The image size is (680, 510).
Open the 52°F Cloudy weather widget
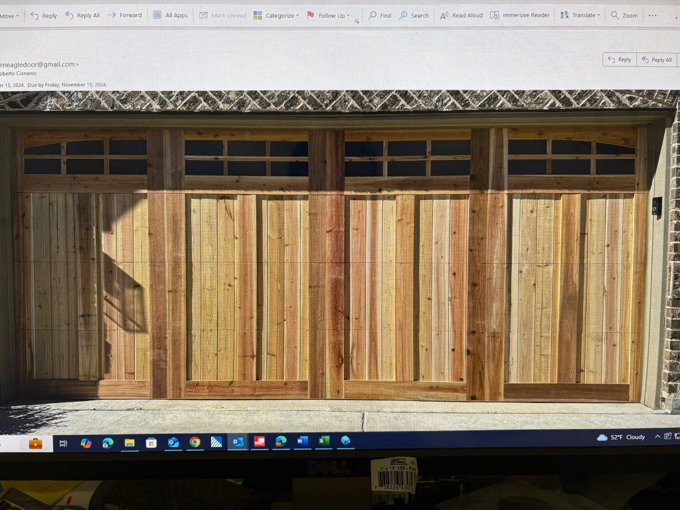621,437
